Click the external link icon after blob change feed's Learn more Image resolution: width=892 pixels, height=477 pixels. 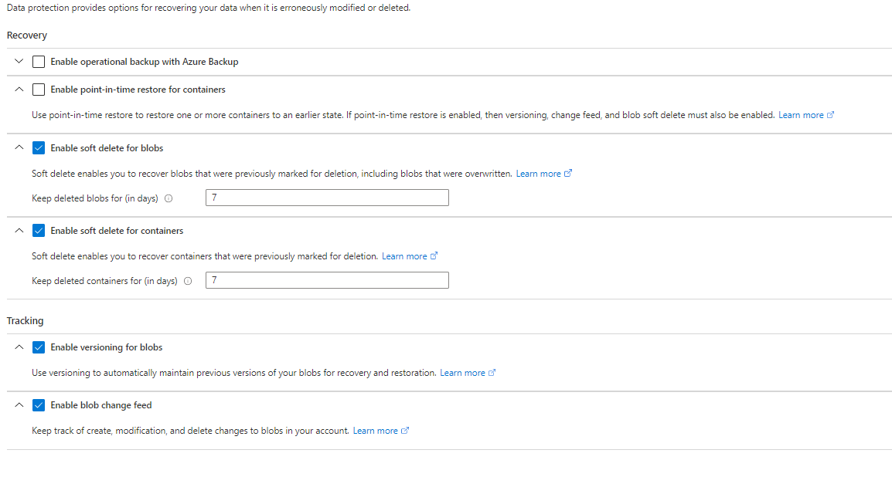click(x=405, y=431)
